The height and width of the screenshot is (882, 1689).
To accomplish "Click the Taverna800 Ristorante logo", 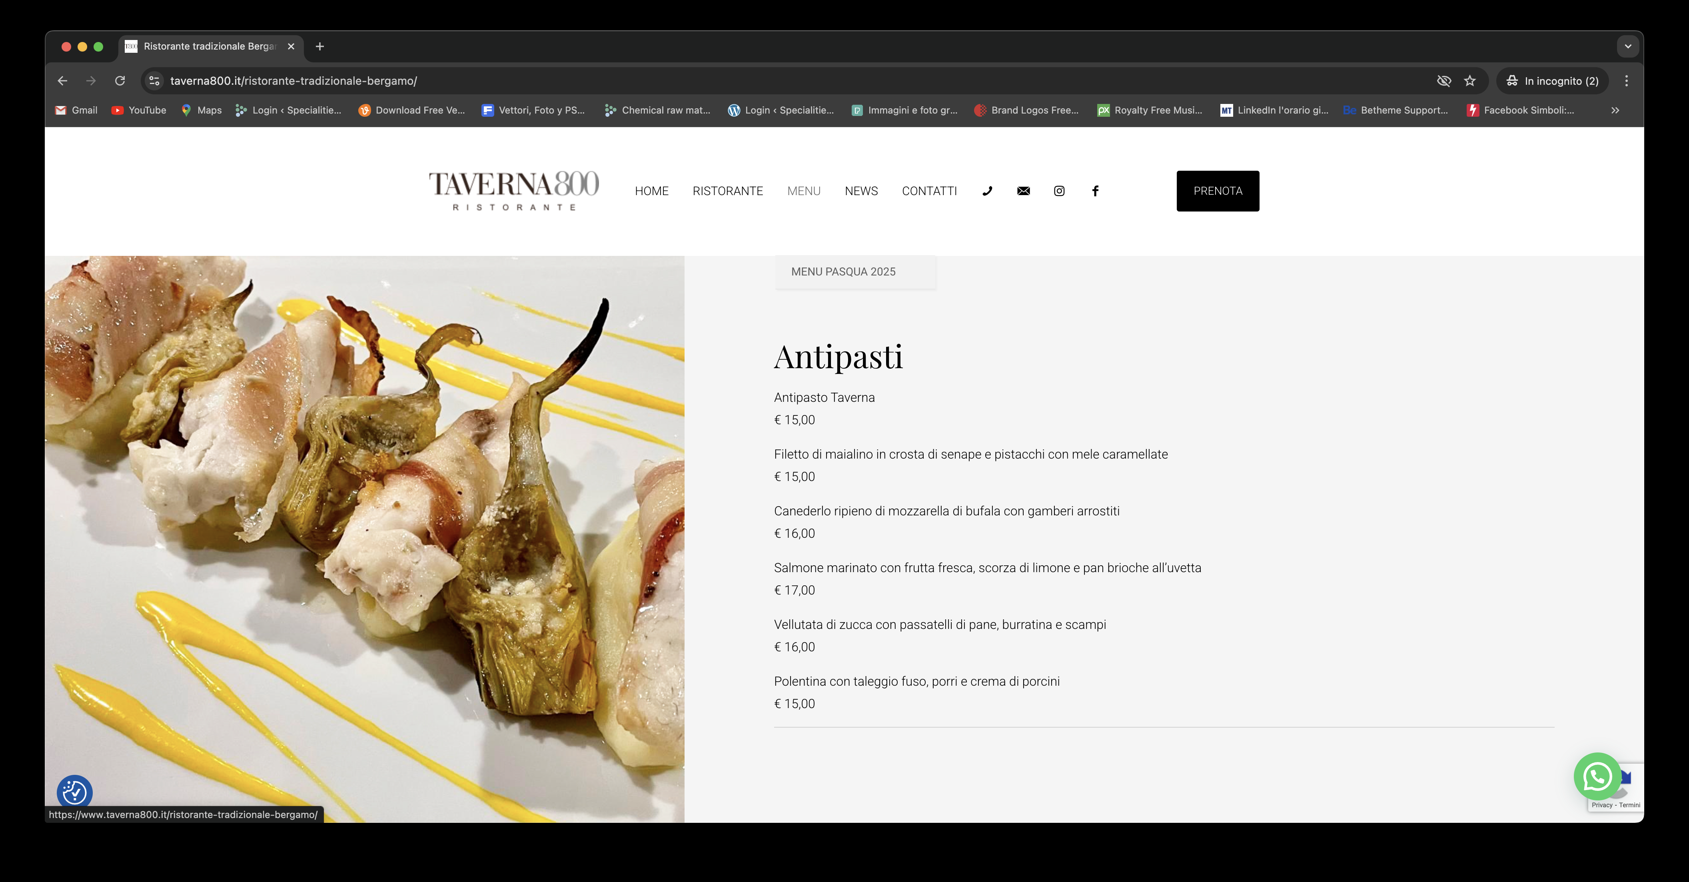I will 514,191.
